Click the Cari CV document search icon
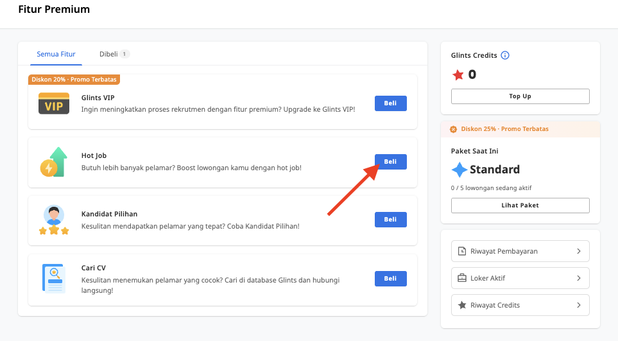Viewport: 618px width, 341px height. (x=54, y=279)
